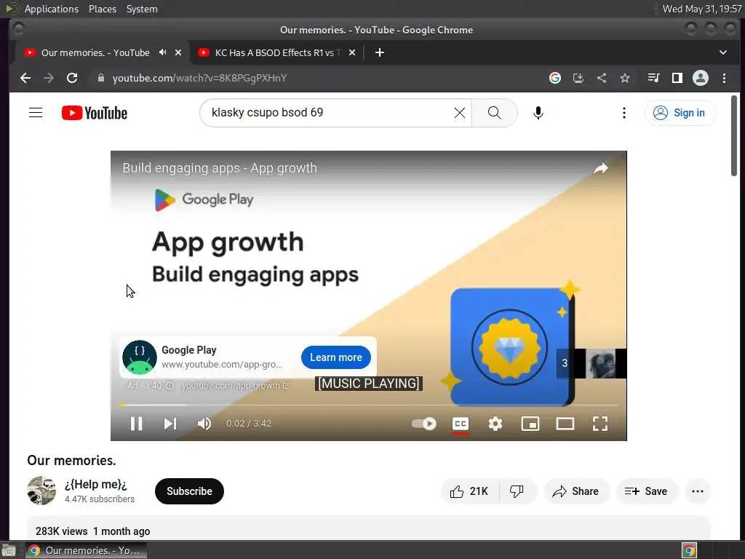This screenshot has width=745, height=559.
Task: Open the System menu
Action: click(x=142, y=9)
